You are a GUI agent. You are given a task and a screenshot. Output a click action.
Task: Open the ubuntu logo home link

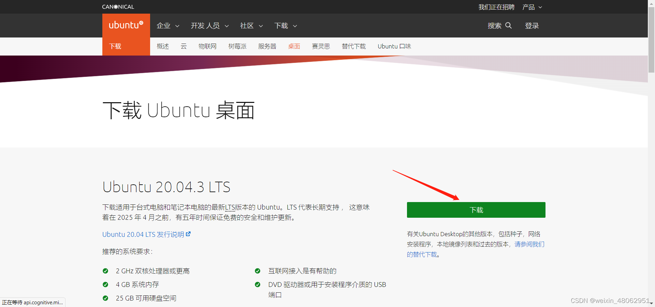coord(126,25)
